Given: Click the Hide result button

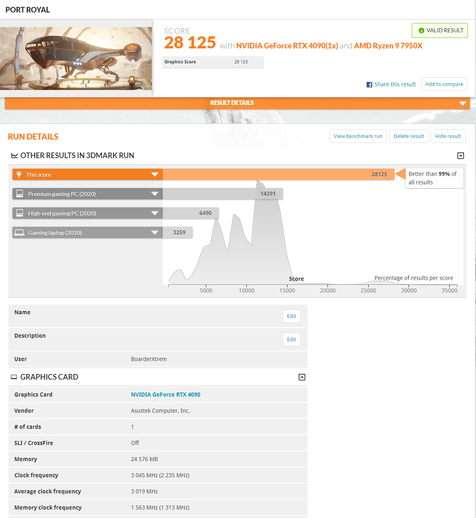Looking at the screenshot, I should click(448, 136).
